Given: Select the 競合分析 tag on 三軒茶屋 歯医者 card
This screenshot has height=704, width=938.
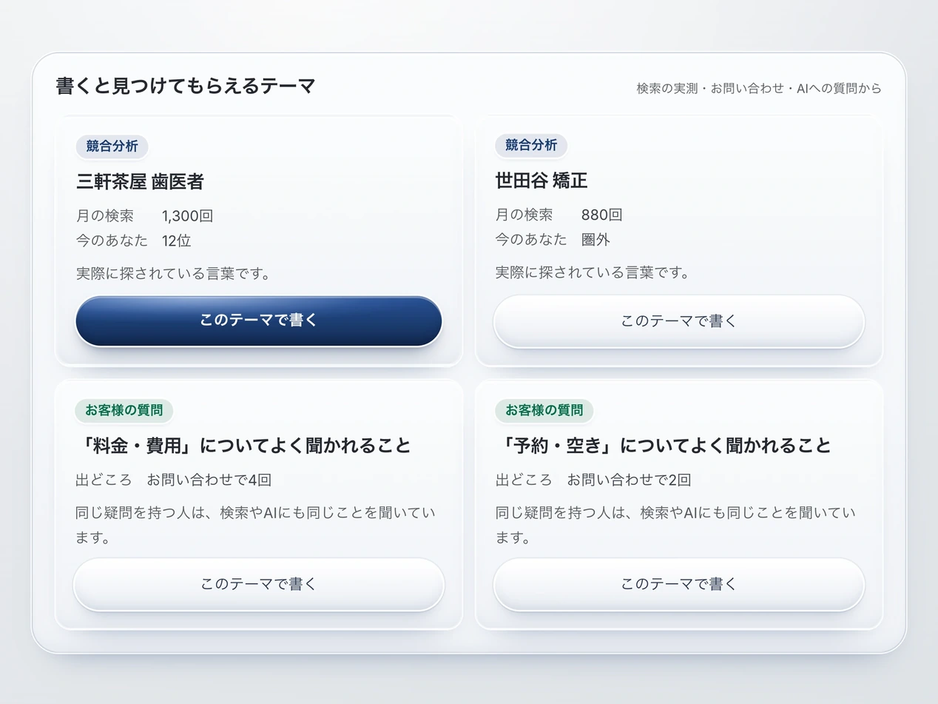Looking at the screenshot, I should pos(112,146).
